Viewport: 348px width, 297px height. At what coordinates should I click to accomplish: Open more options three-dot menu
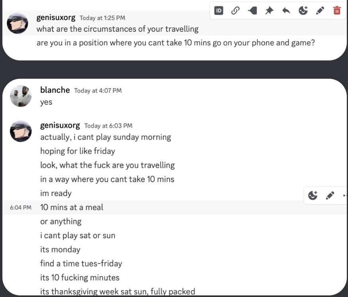tap(344, 196)
